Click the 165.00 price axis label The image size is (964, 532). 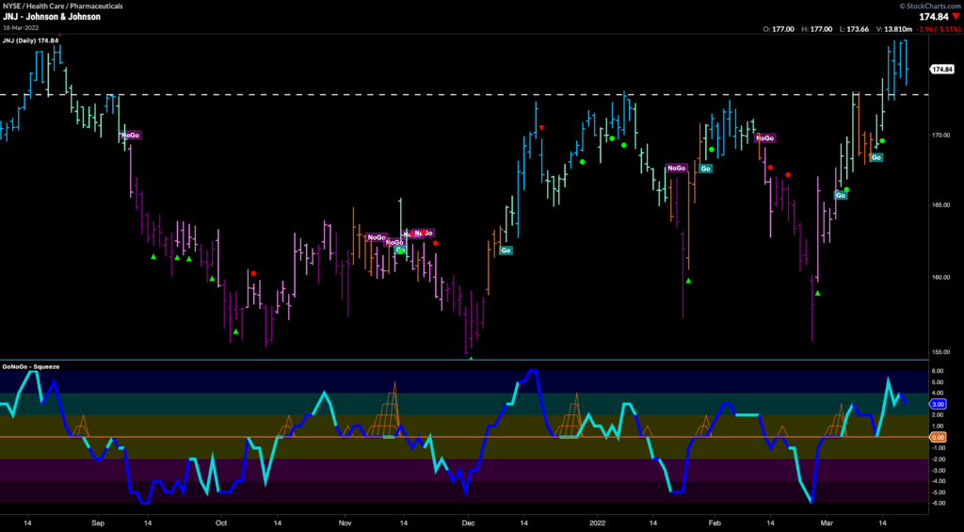(x=940, y=205)
